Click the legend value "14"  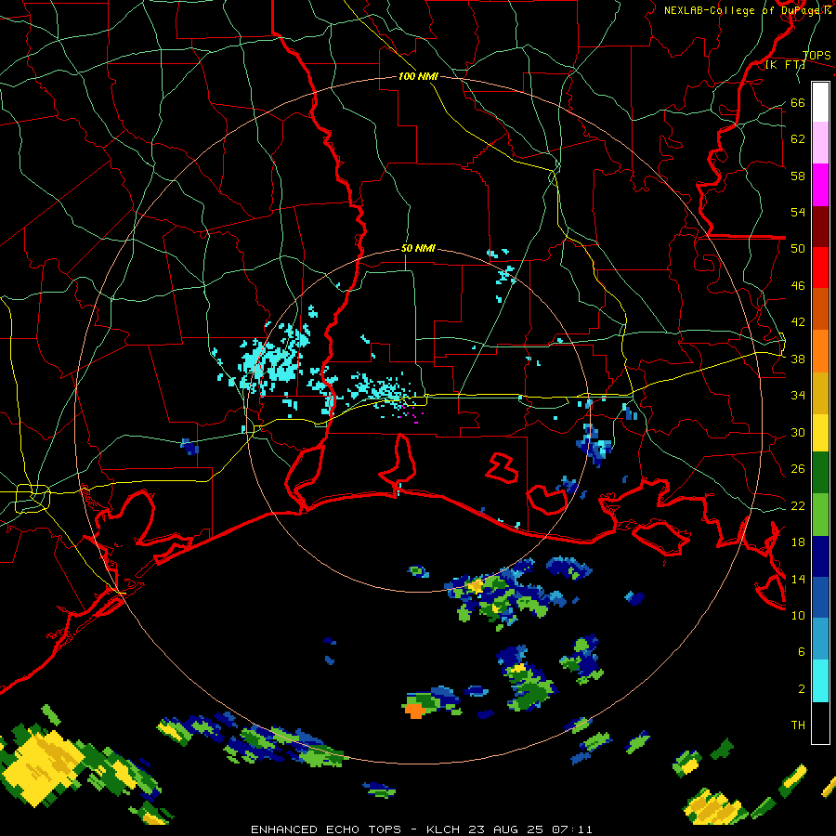798,579
